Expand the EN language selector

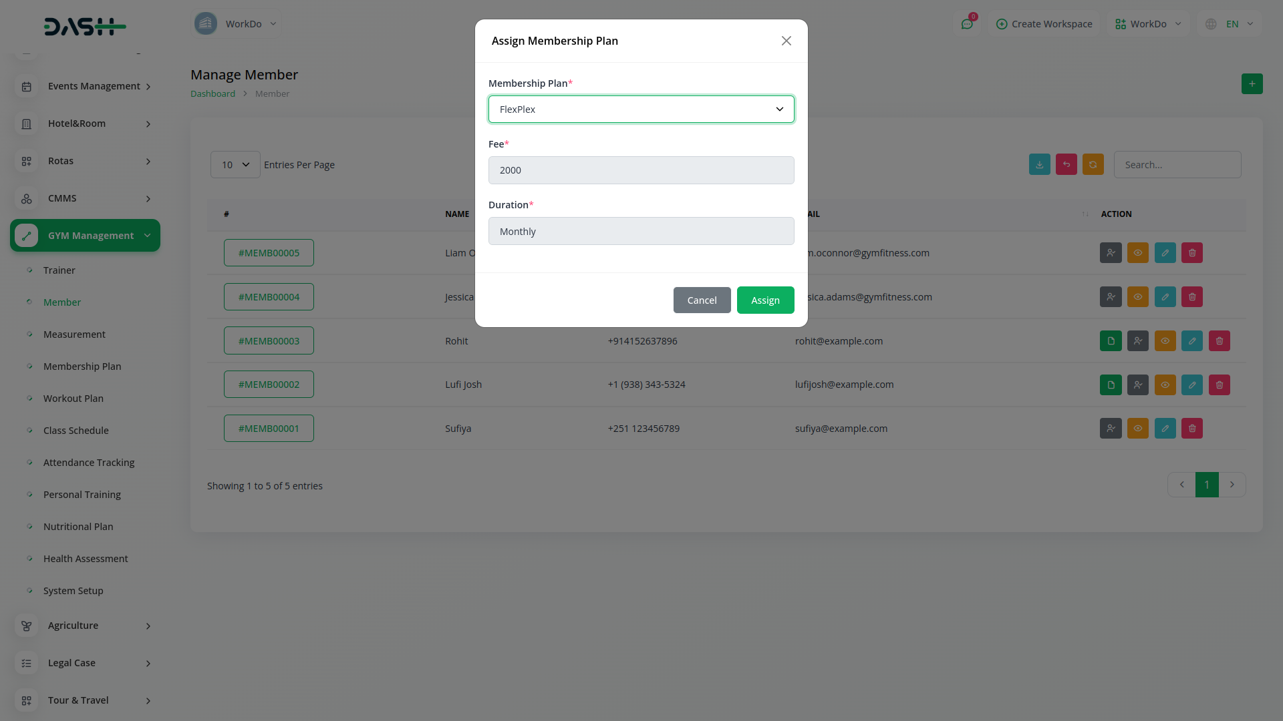1232,24
